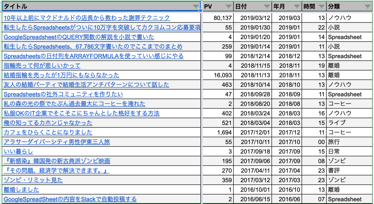Select the date cell 2018/08/20

click(x=252, y=104)
